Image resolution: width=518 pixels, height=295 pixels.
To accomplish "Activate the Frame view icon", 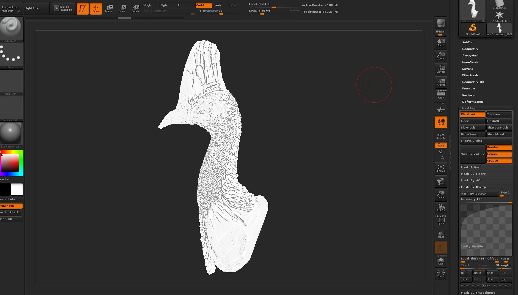I will (441, 168).
